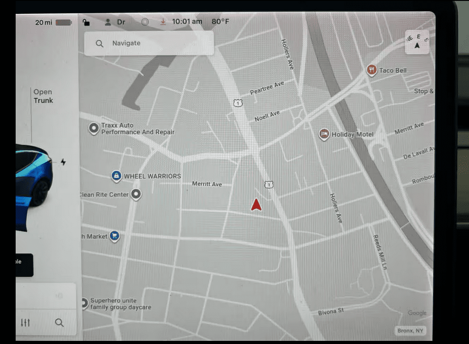
Task: Select the Superhero unite family group daycare pin
Action: point(84,304)
